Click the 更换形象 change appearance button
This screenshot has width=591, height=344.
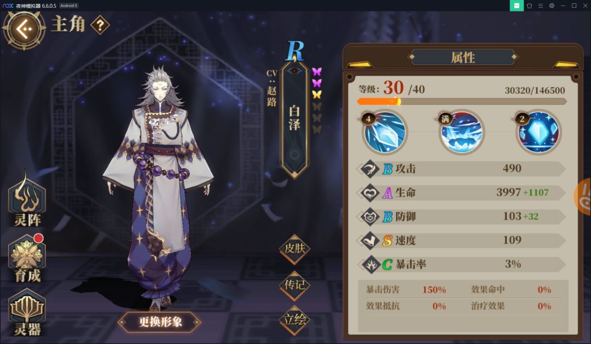160,322
